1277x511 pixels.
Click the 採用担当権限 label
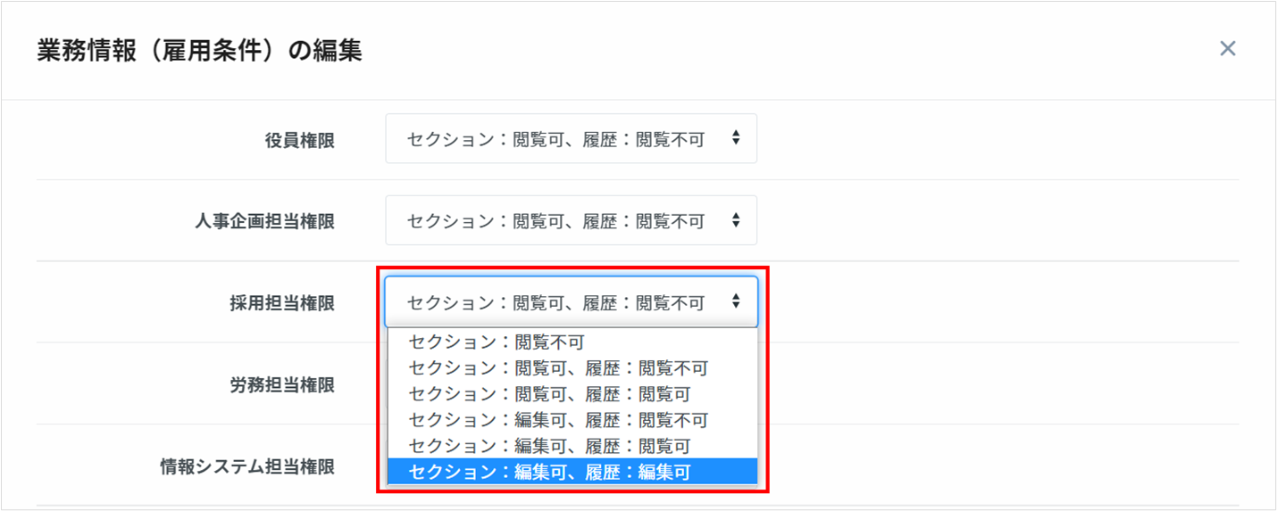pos(281,303)
